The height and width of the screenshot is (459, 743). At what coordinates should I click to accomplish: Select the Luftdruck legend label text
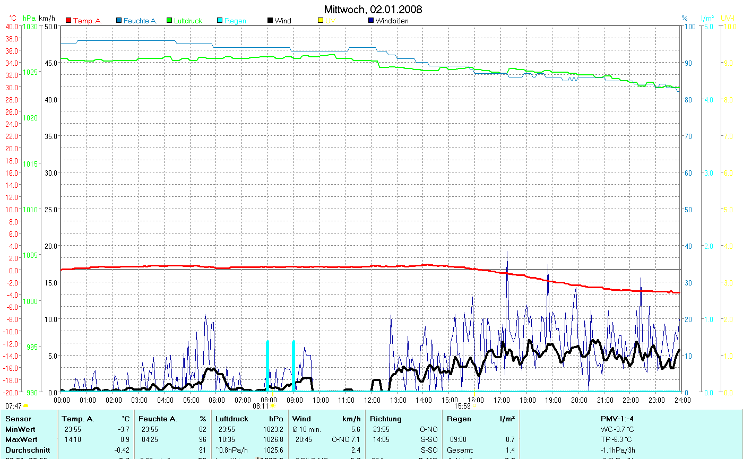tap(188, 21)
